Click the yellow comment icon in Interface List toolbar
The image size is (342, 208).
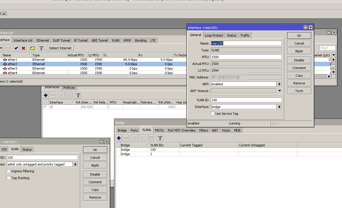tap(32, 48)
